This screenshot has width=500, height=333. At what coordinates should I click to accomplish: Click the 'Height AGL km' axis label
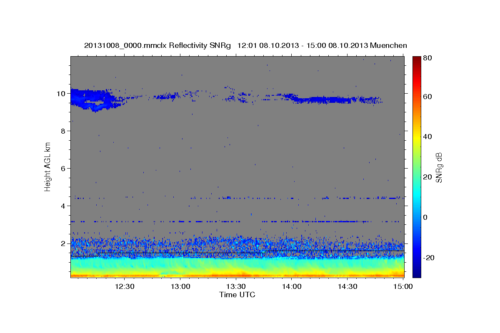47,166
